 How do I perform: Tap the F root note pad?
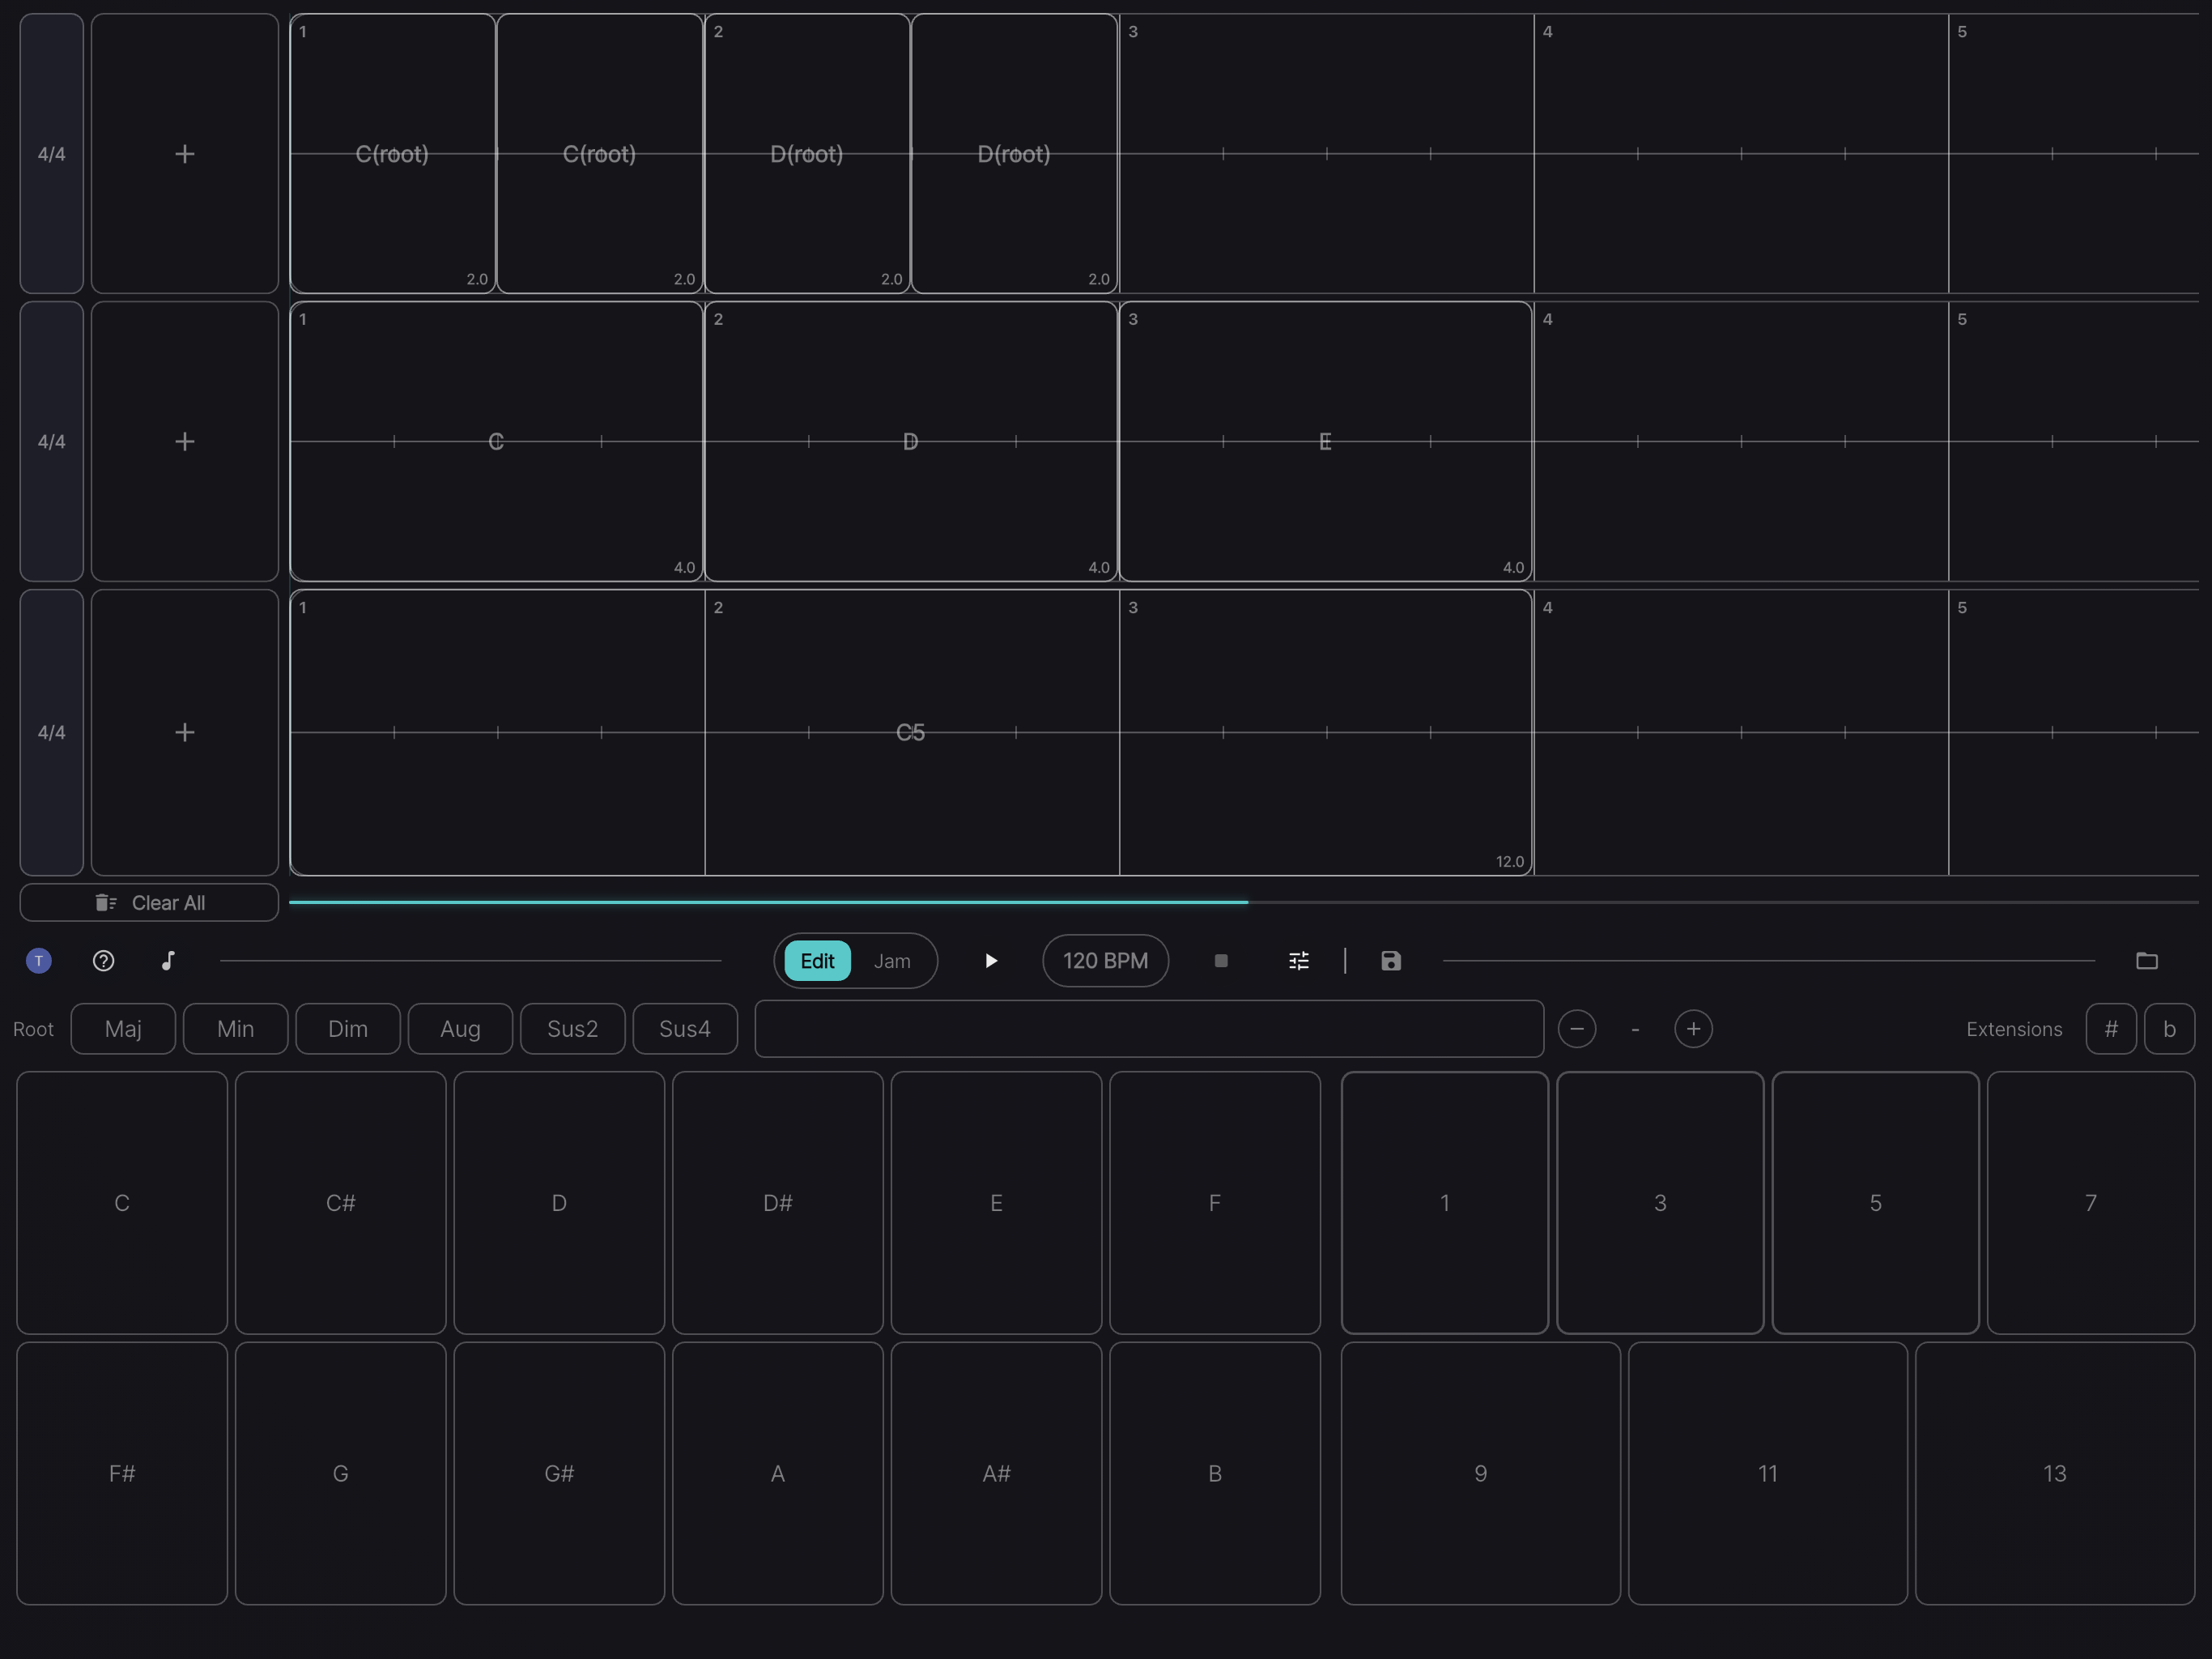(x=1215, y=1203)
